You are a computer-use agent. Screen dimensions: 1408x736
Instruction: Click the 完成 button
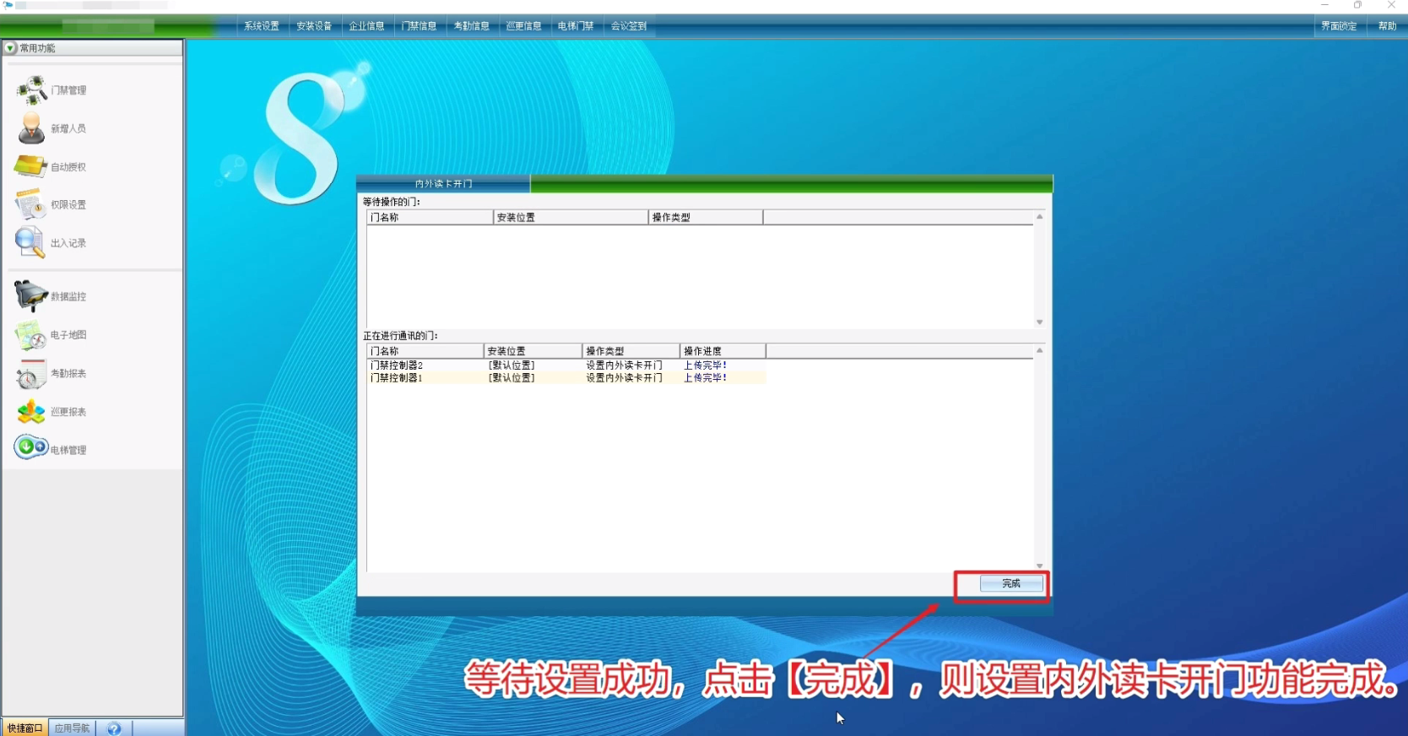pos(1011,583)
